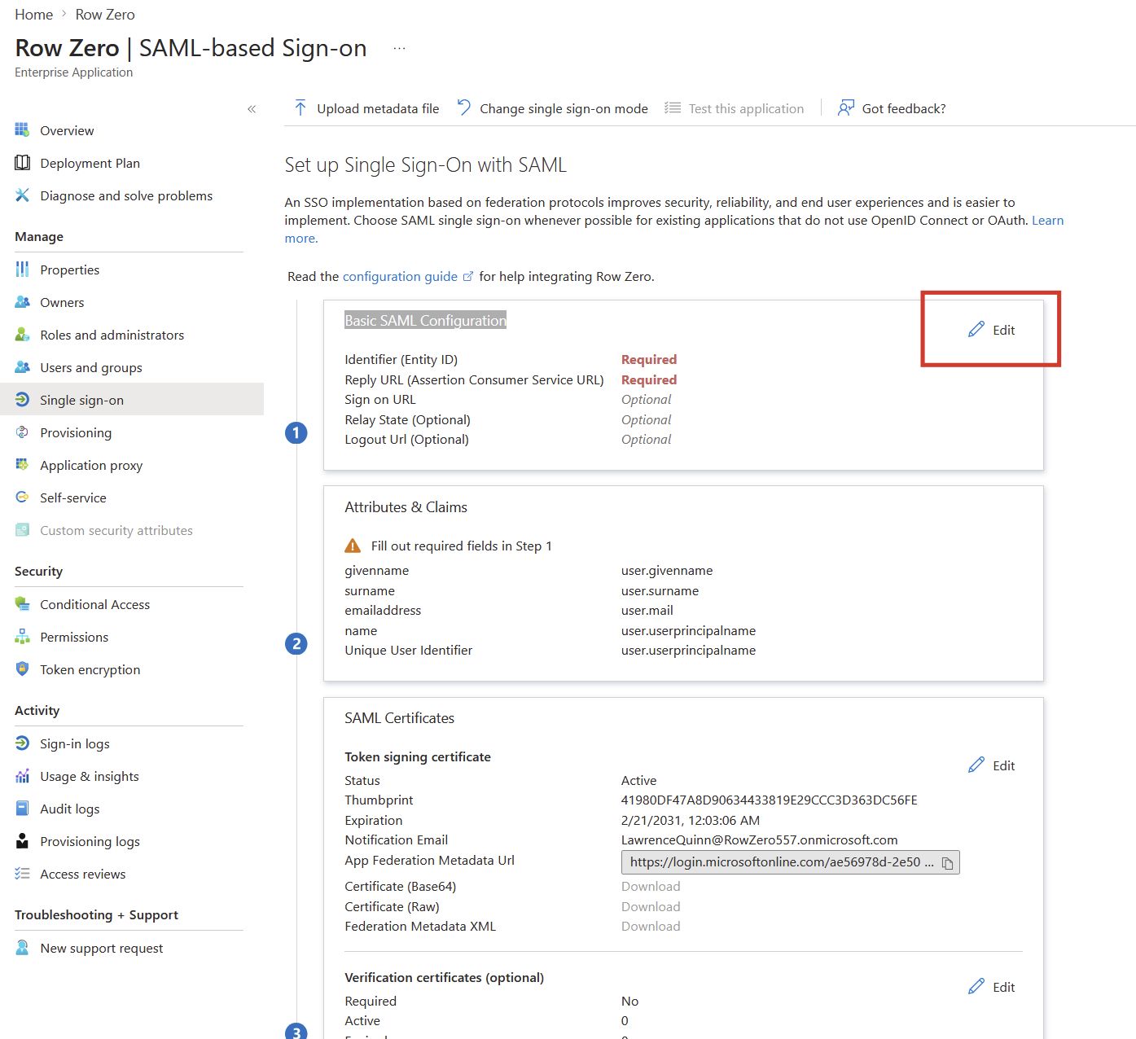
Task: Click the Overview grid icon in sidebar
Action: click(x=22, y=130)
